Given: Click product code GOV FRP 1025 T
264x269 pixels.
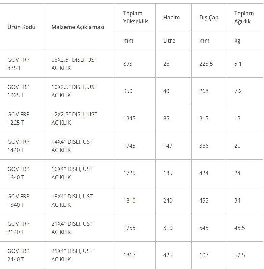Looking at the screenshot, I should tap(19, 91).
